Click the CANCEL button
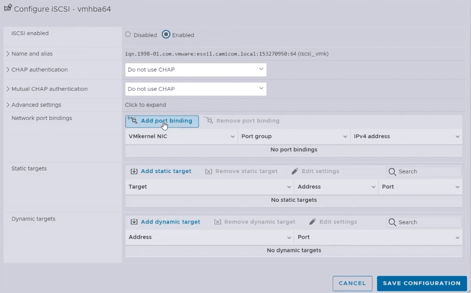This screenshot has width=471, height=293. [352, 284]
